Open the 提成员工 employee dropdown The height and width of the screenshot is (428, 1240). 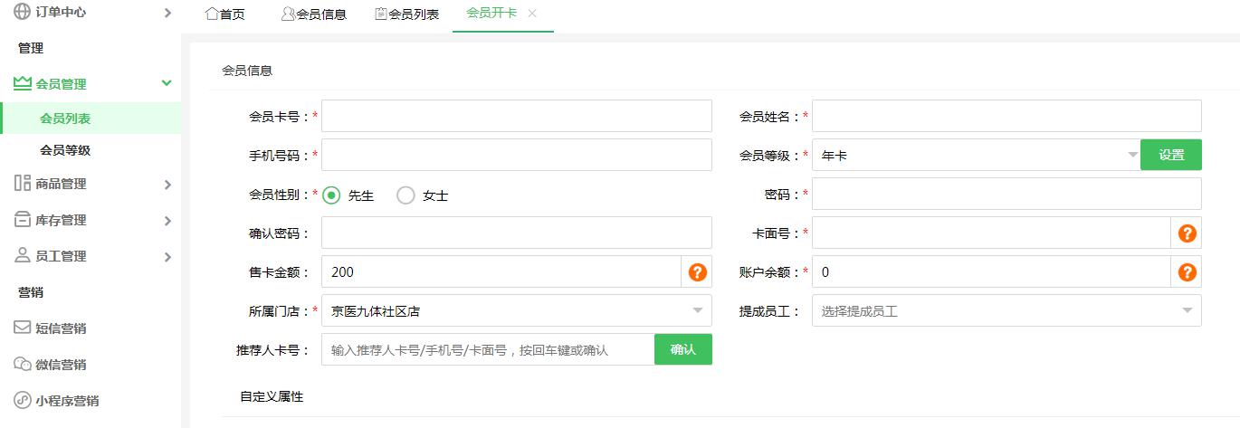click(x=1006, y=311)
